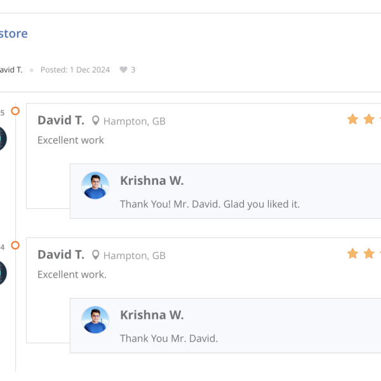Viewport: 381px width, 381px height.
Task: Click the location pin in the second review
Action: (x=96, y=255)
